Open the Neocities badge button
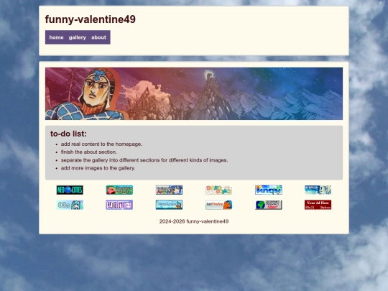The height and width of the screenshot is (291, 388). (x=70, y=190)
